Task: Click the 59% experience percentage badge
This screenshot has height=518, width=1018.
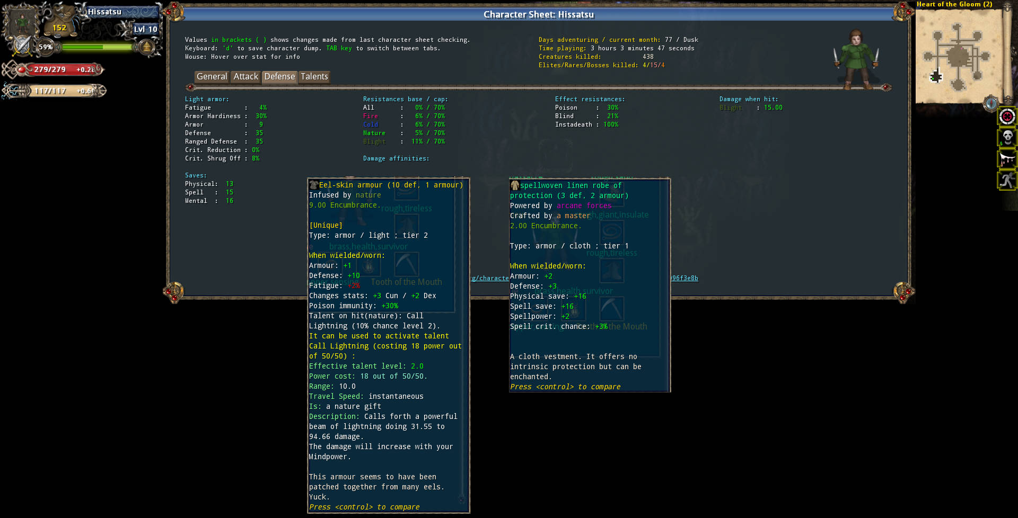Action: tap(46, 47)
